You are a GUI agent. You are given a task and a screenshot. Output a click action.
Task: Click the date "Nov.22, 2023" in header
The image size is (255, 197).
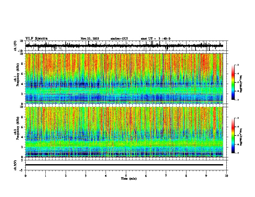[90, 39]
